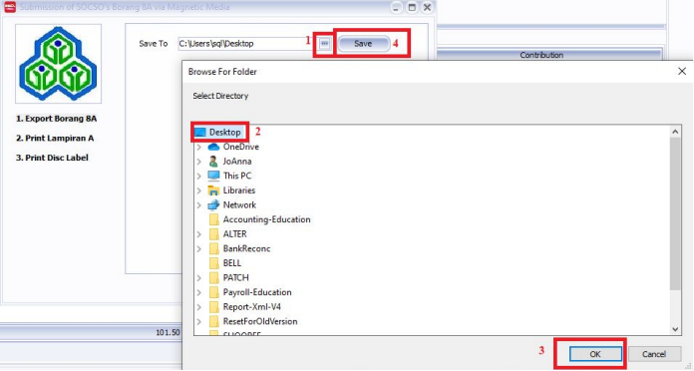
Task: Select the 'Accounting-Education' folder name
Action: [266, 219]
